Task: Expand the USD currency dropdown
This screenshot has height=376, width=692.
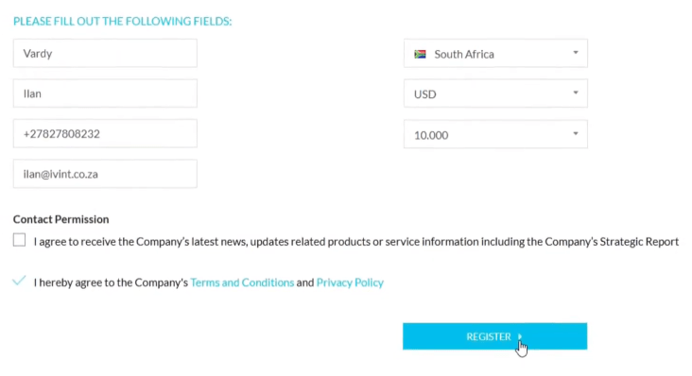Action: [495, 94]
